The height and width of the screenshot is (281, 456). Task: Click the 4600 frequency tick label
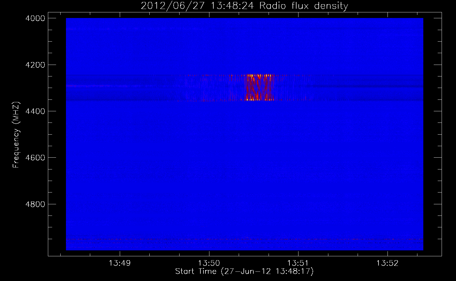coord(35,158)
